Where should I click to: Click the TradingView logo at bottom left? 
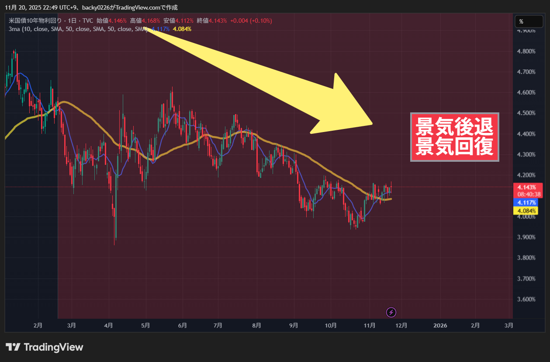pyautogui.click(x=44, y=347)
